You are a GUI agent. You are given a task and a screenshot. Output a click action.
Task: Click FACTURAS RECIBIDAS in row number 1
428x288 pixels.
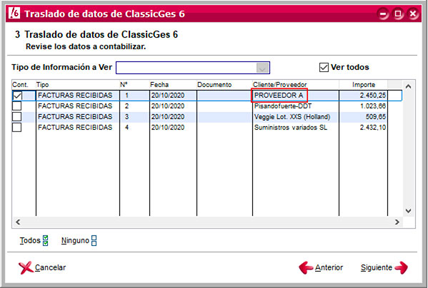click(75, 96)
